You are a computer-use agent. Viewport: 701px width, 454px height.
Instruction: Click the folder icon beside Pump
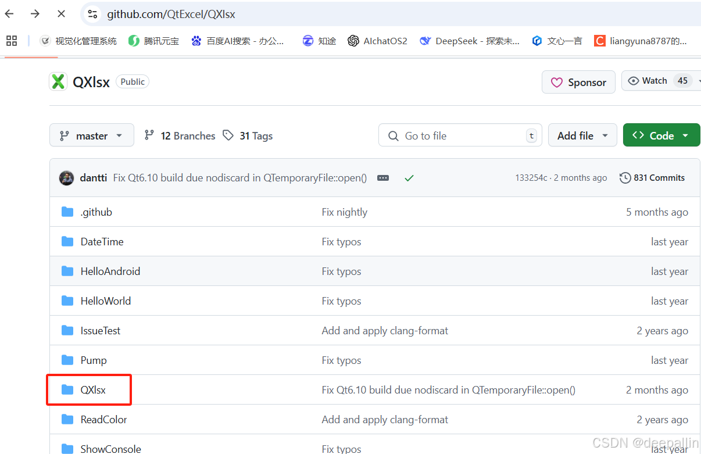[67, 360]
